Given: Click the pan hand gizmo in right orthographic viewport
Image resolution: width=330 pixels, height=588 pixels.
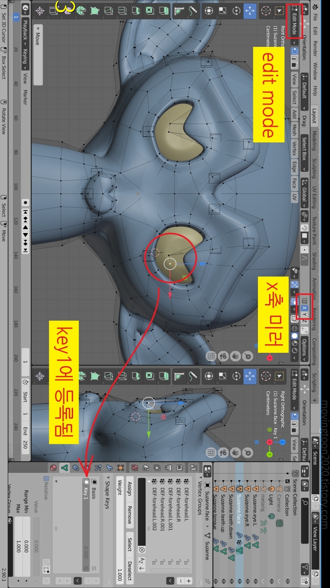Looking at the screenshot, I should 236,452.
